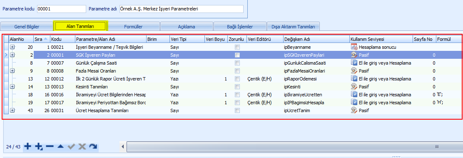463x158 pixels.
Task: Select the Alan Tanımları tab
Action: [x=80, y=26]
